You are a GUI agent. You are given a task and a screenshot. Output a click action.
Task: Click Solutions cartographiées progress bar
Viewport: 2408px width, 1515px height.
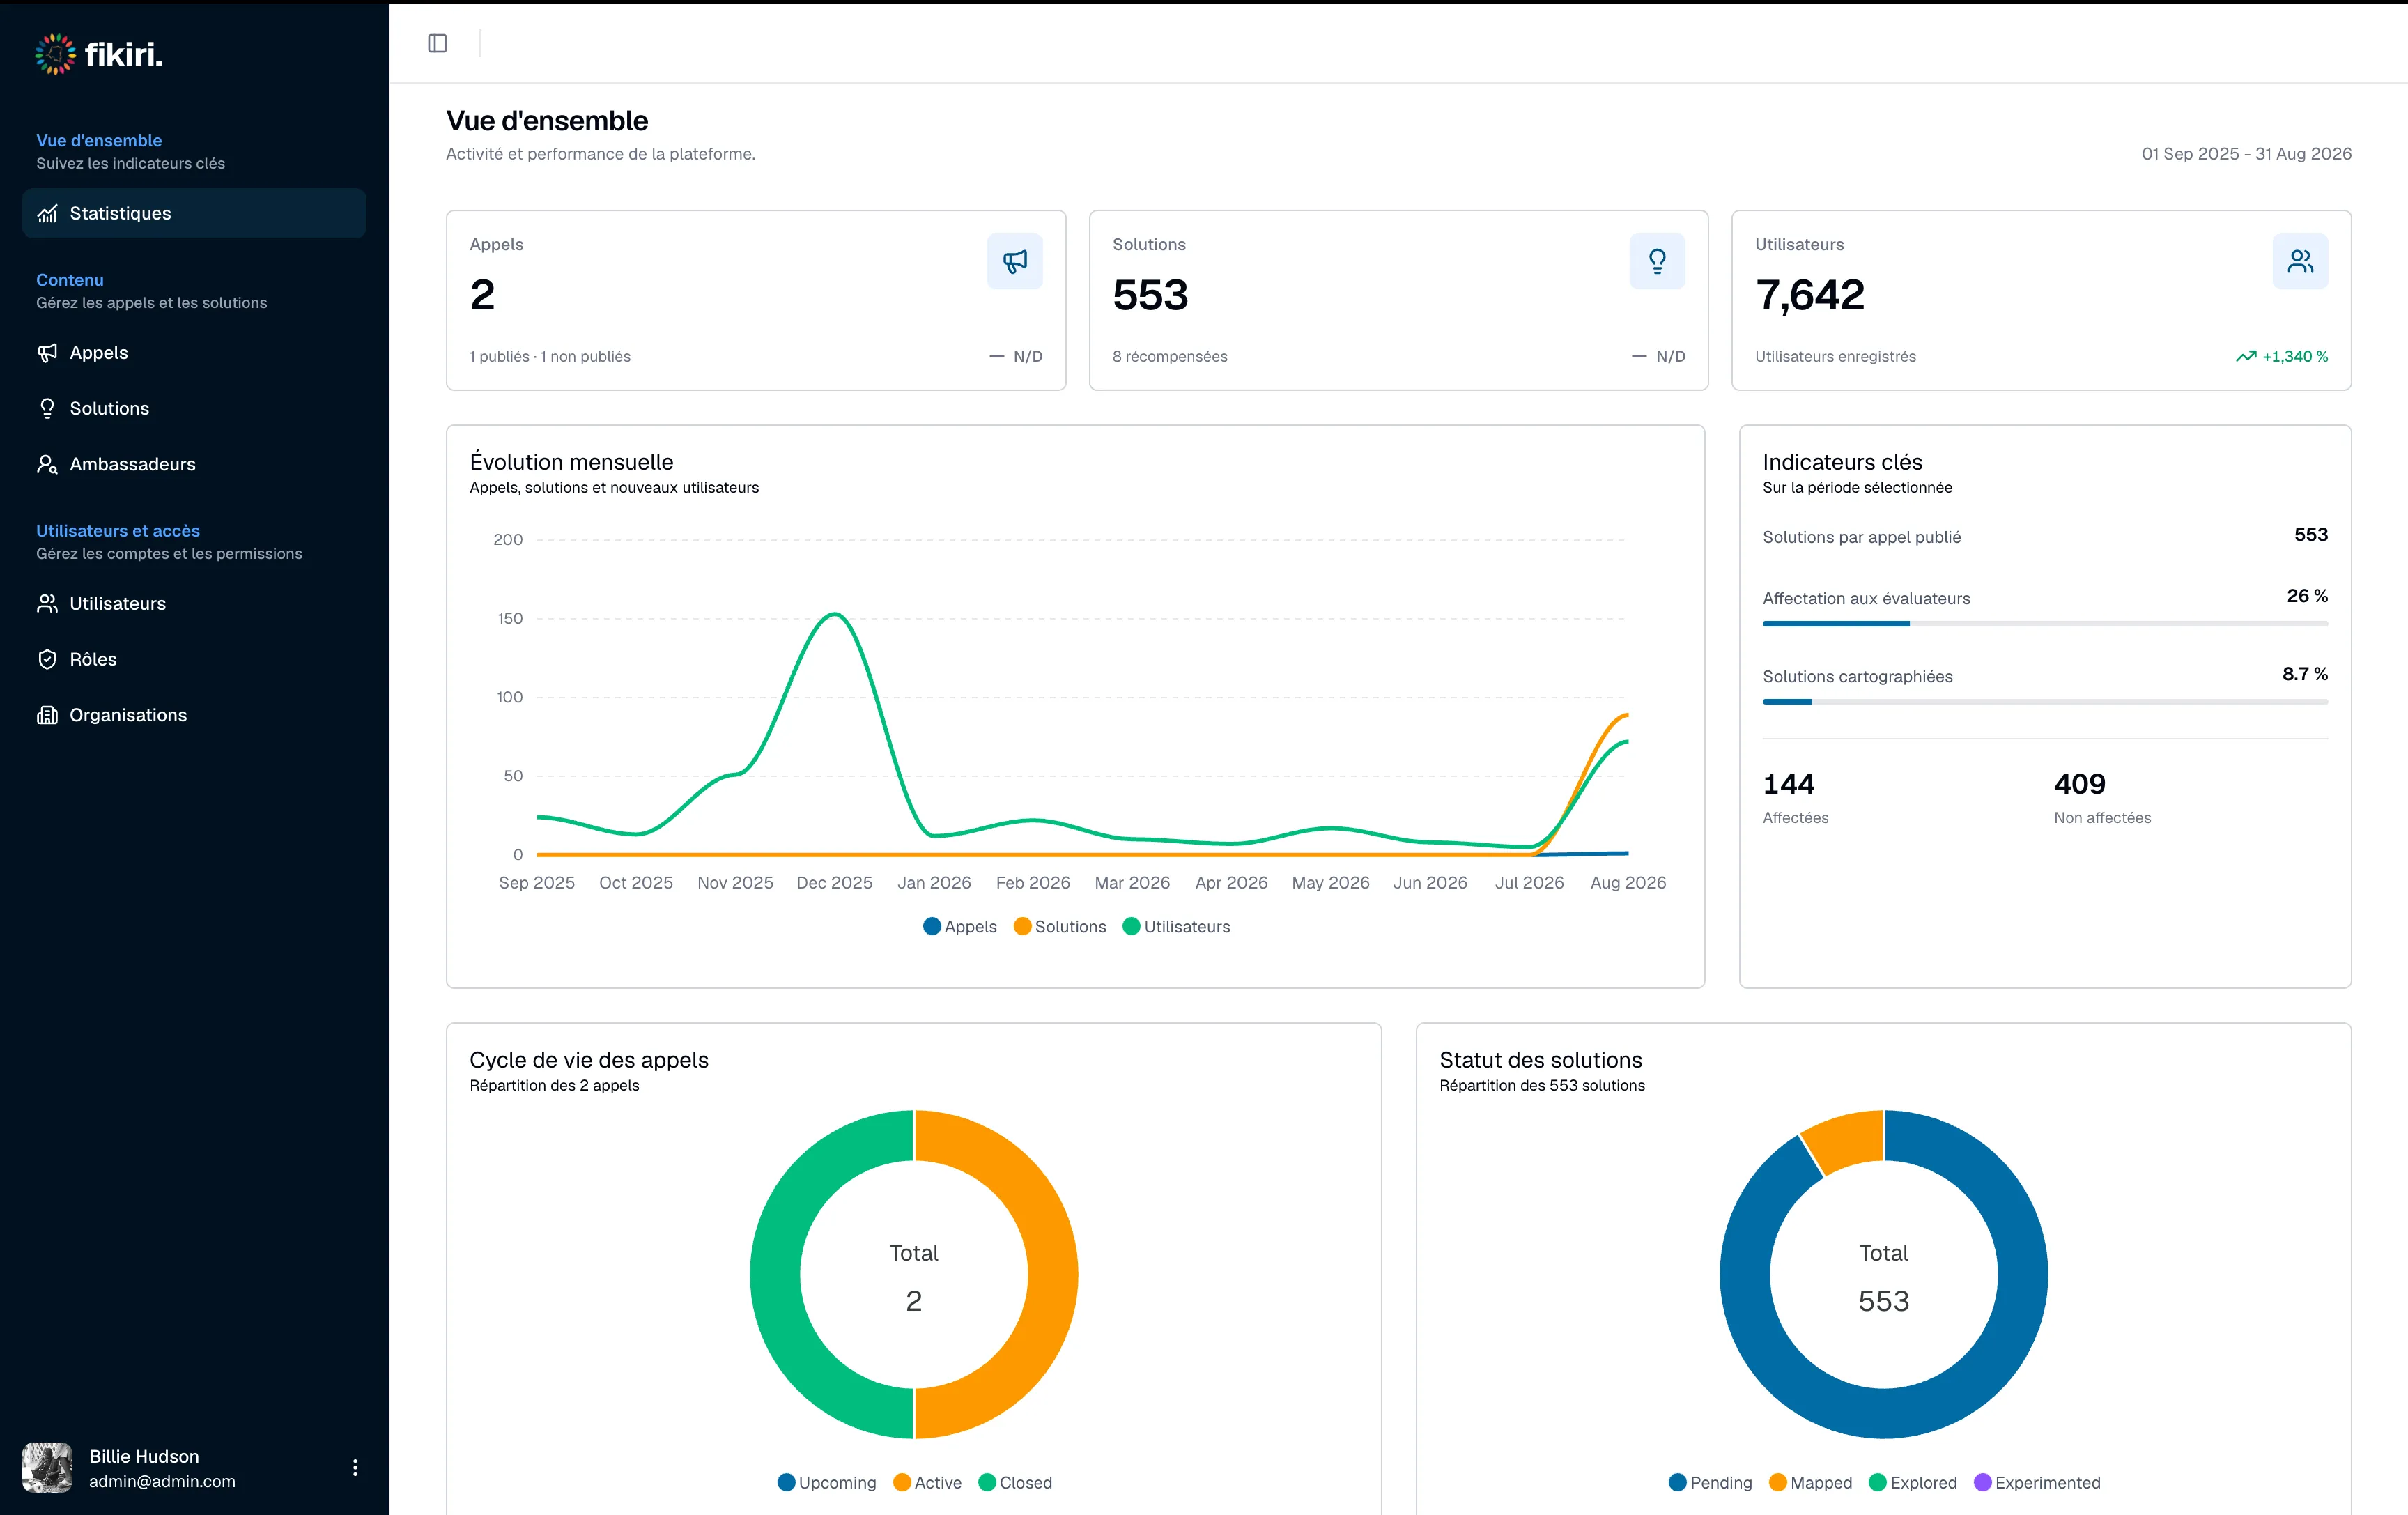tap(2045, 702)
